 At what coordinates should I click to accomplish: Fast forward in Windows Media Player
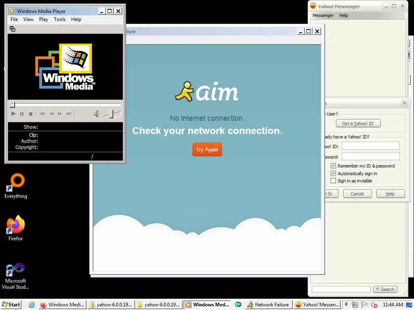point(60,114)
